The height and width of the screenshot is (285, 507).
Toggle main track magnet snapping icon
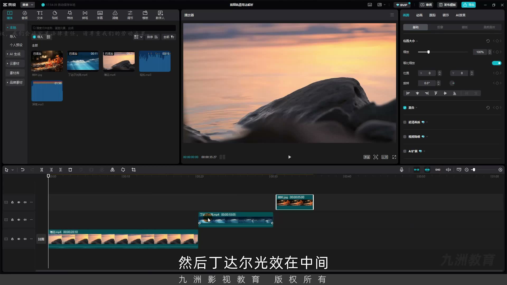[x=417, y=170]
